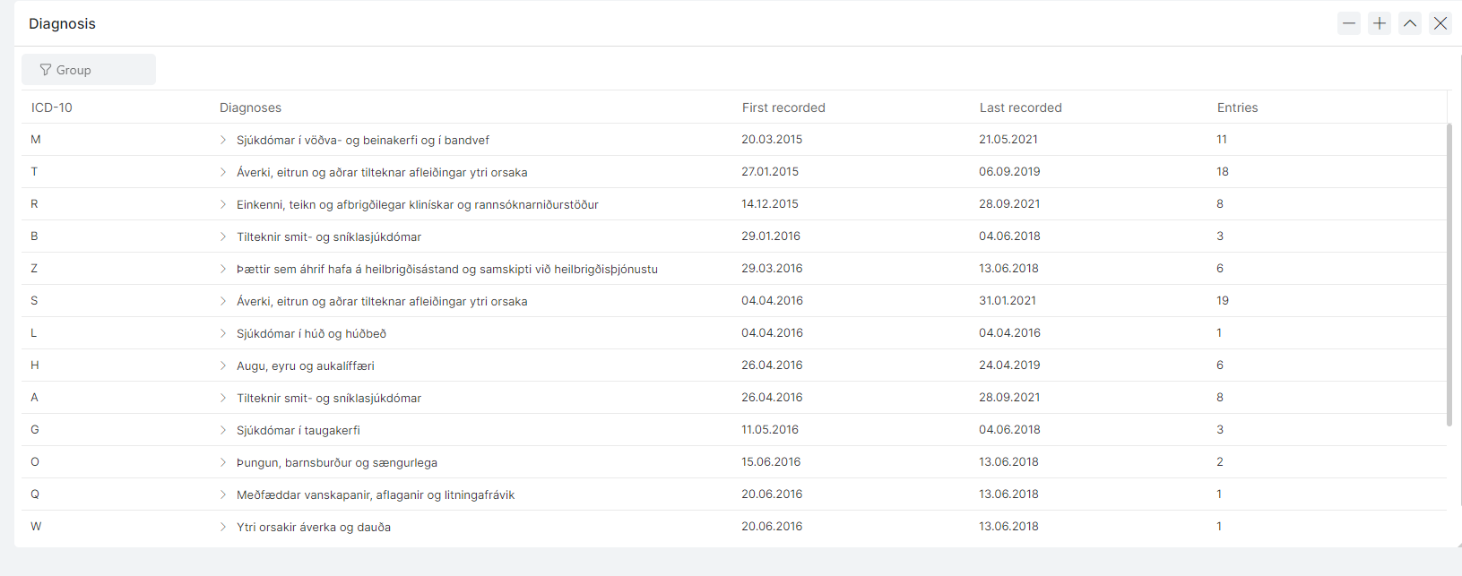
Task: Expand the Augu, eyru og aukalíffæri row
Action: 223,365
